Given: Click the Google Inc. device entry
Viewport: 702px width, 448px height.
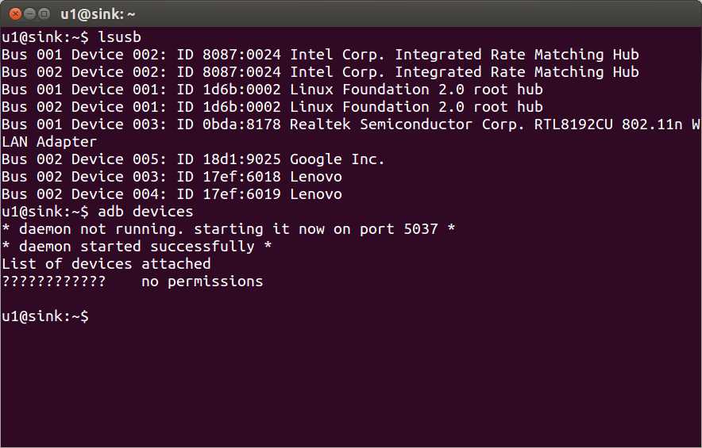Looking at the screenshot, I should [x=193, y=159].
